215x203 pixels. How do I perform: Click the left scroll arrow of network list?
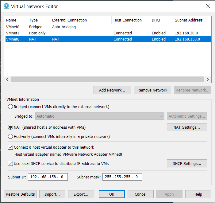tap(7, 79)
